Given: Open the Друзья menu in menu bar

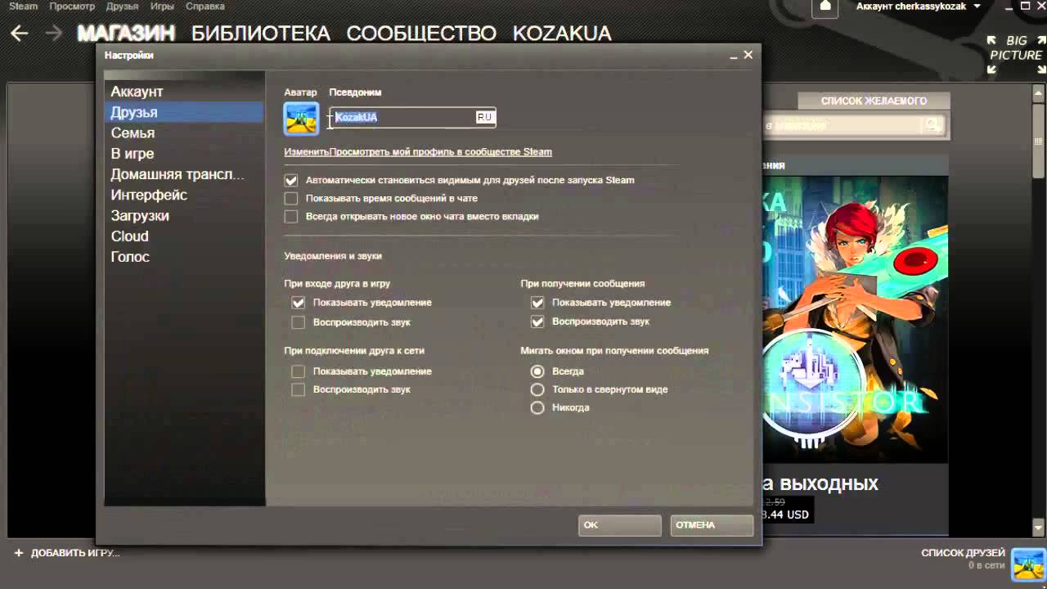Looking at the screenshot, I should 122,7.
